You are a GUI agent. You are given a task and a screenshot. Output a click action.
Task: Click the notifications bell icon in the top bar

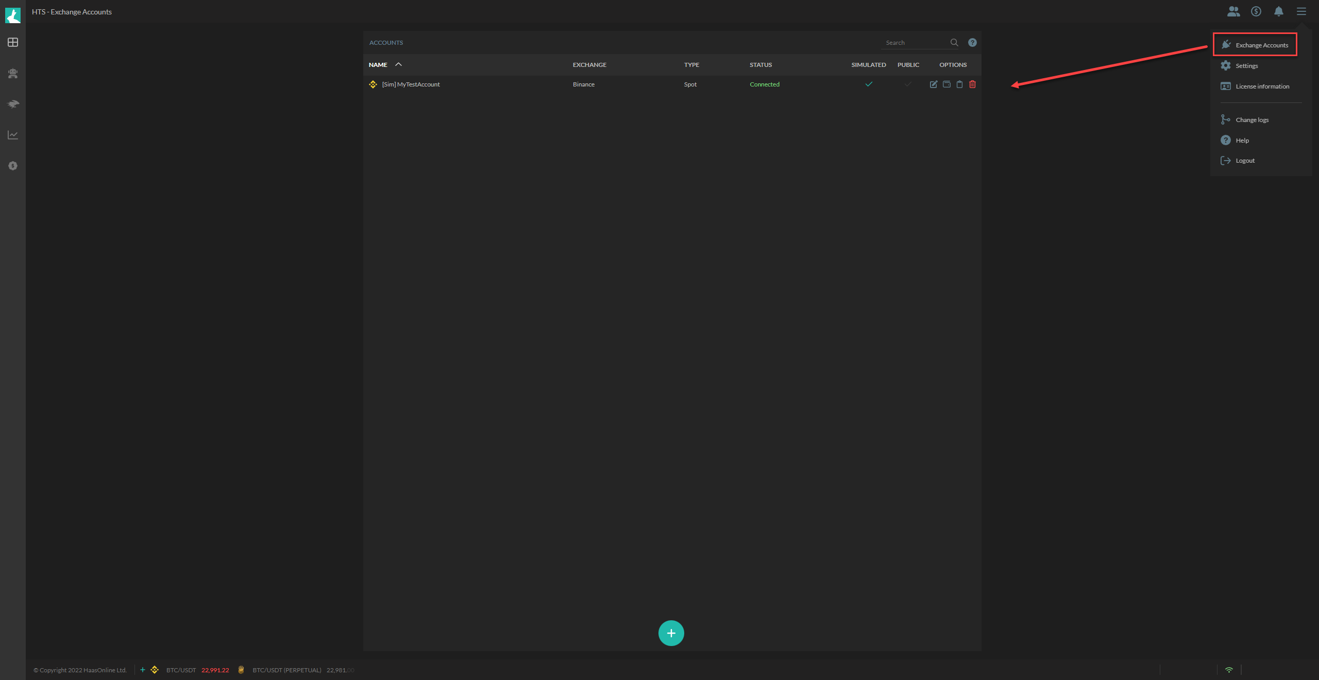click(1278, 11)
